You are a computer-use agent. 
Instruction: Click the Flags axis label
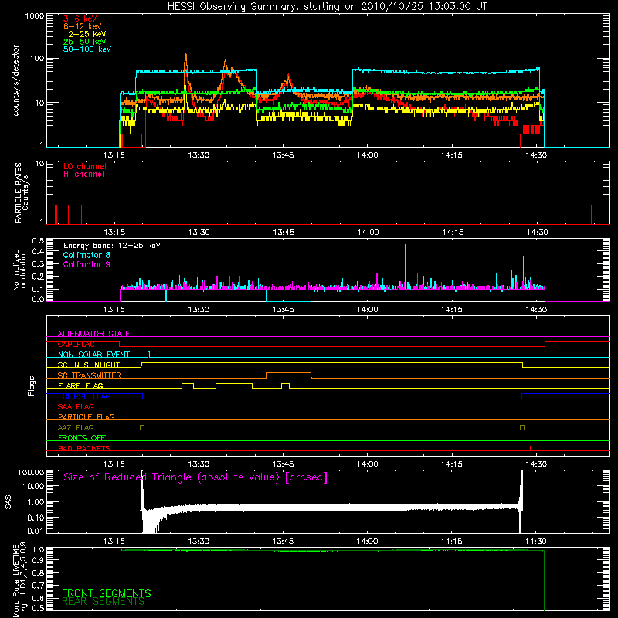point(32,385)
